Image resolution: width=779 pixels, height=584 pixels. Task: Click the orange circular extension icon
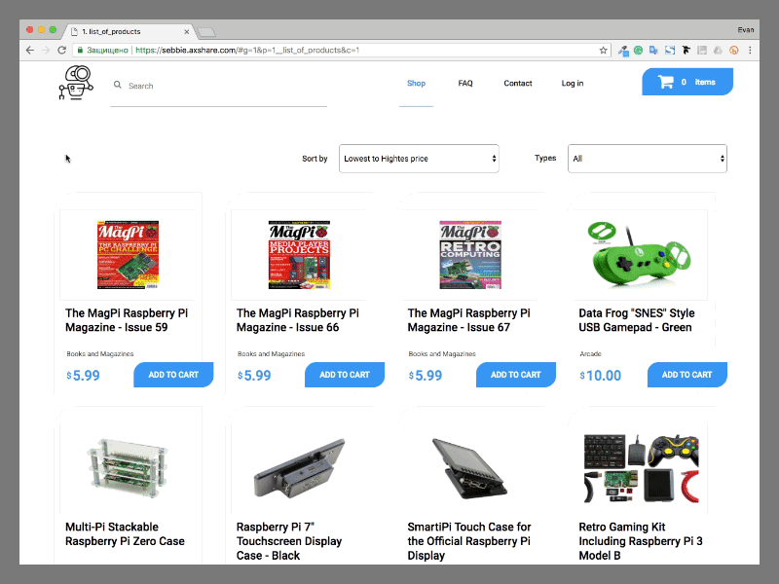pyautogui.click(x=734, y=51)
